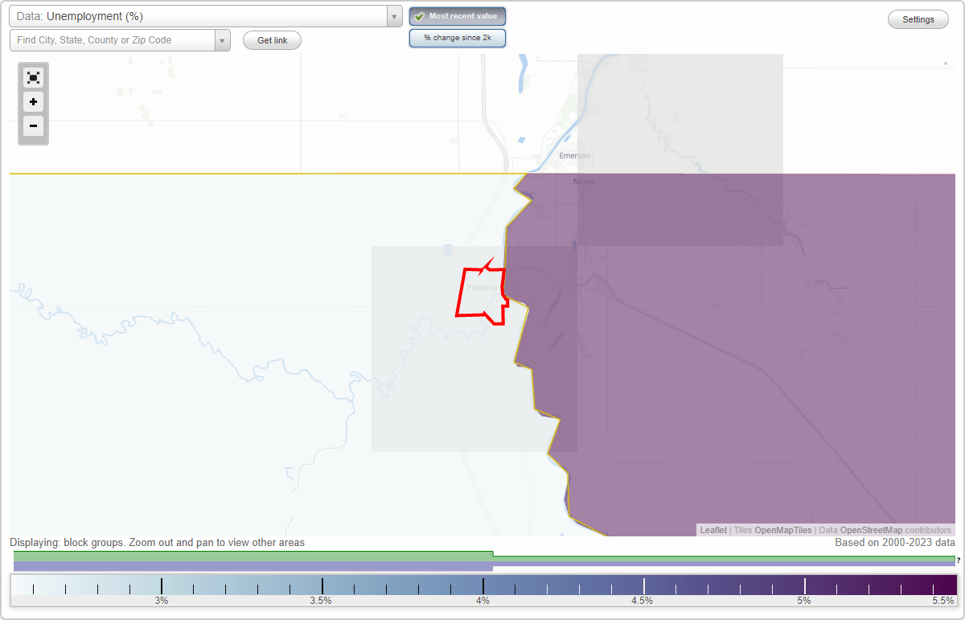Zoom in using the plus icon
The height and width of the screenshot is (620, 965).
[x=33, y=102]
